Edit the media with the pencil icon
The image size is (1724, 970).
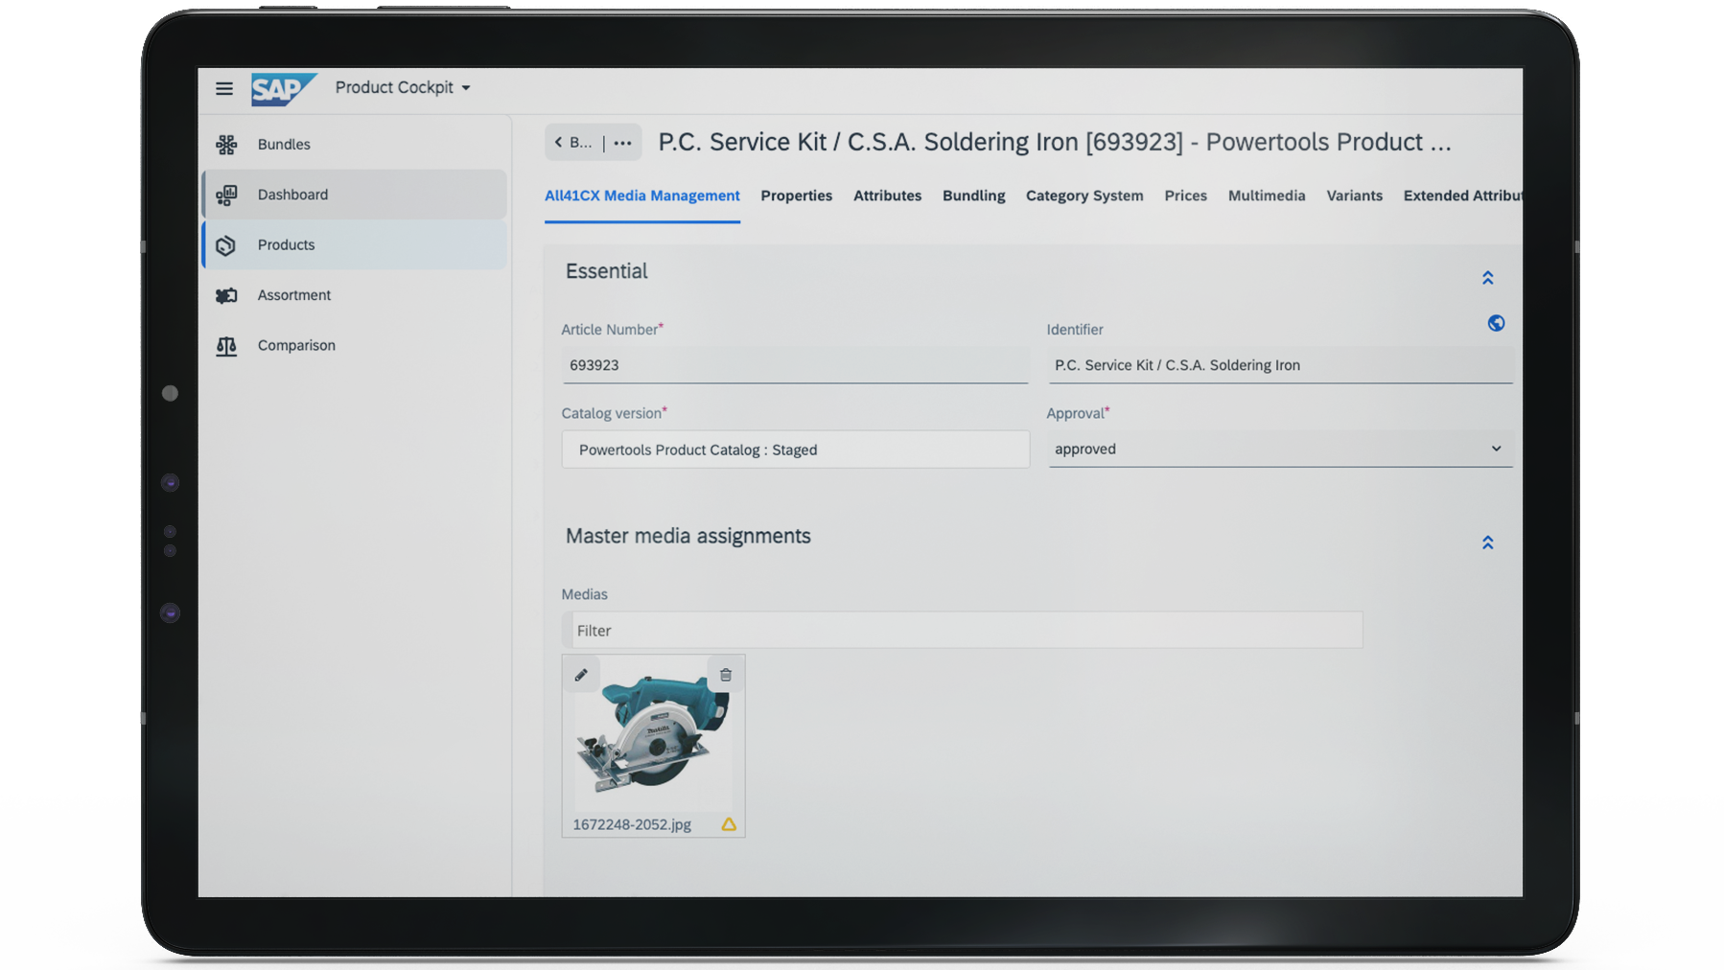click(x=581, y=674)
